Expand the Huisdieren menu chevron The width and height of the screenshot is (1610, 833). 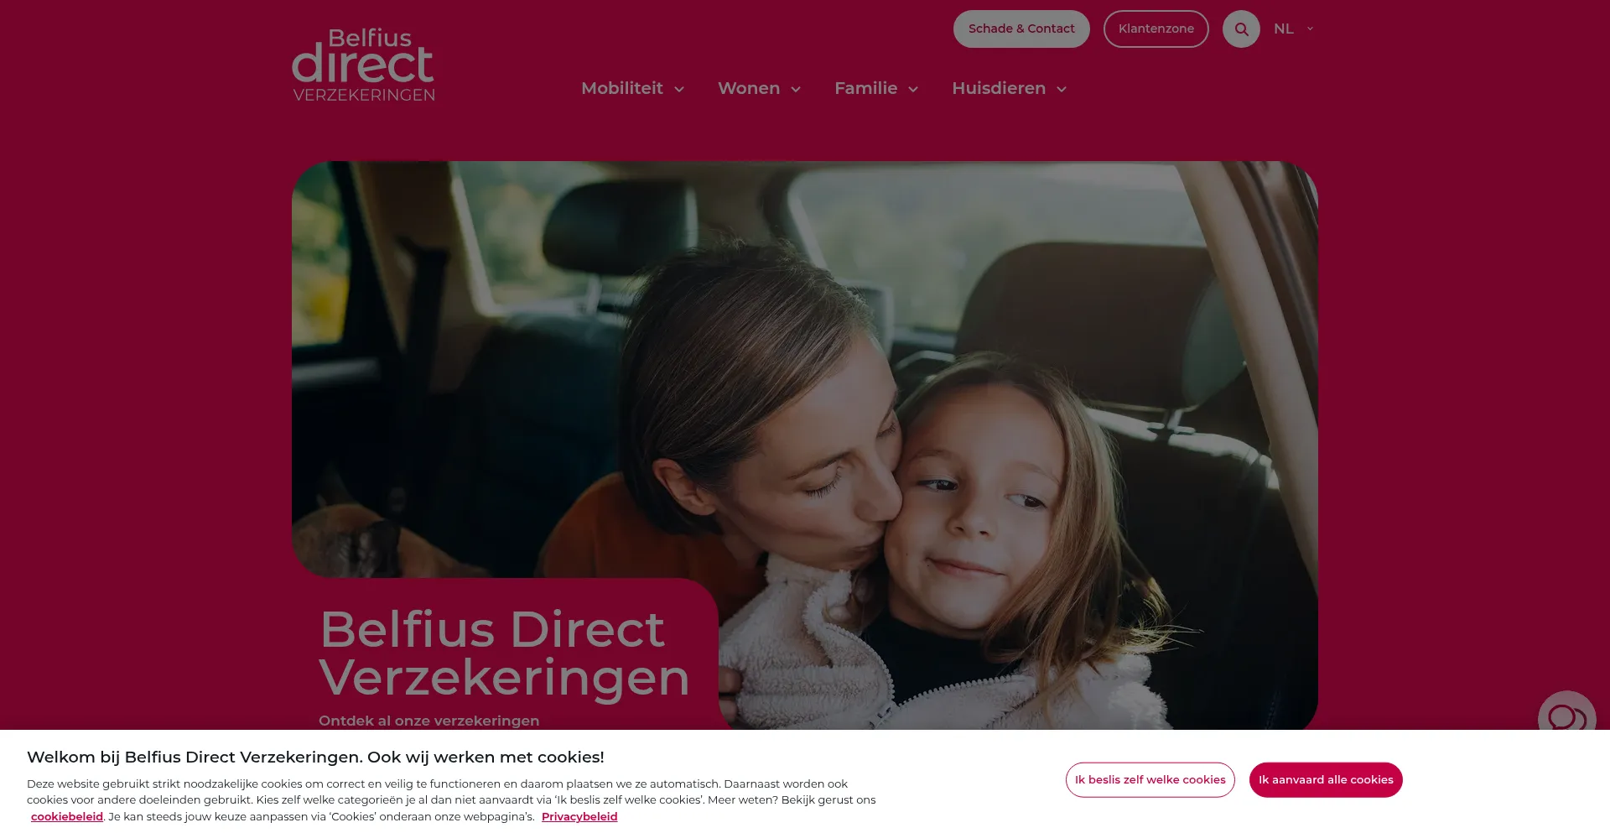point(1062,89)
